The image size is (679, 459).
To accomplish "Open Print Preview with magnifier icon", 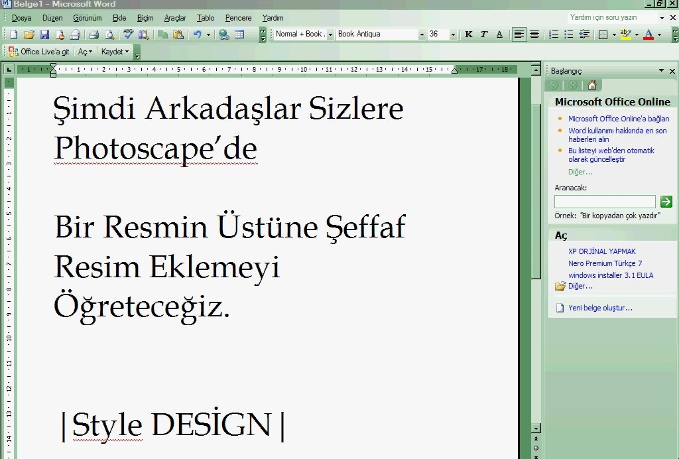I will pos(109,34).
